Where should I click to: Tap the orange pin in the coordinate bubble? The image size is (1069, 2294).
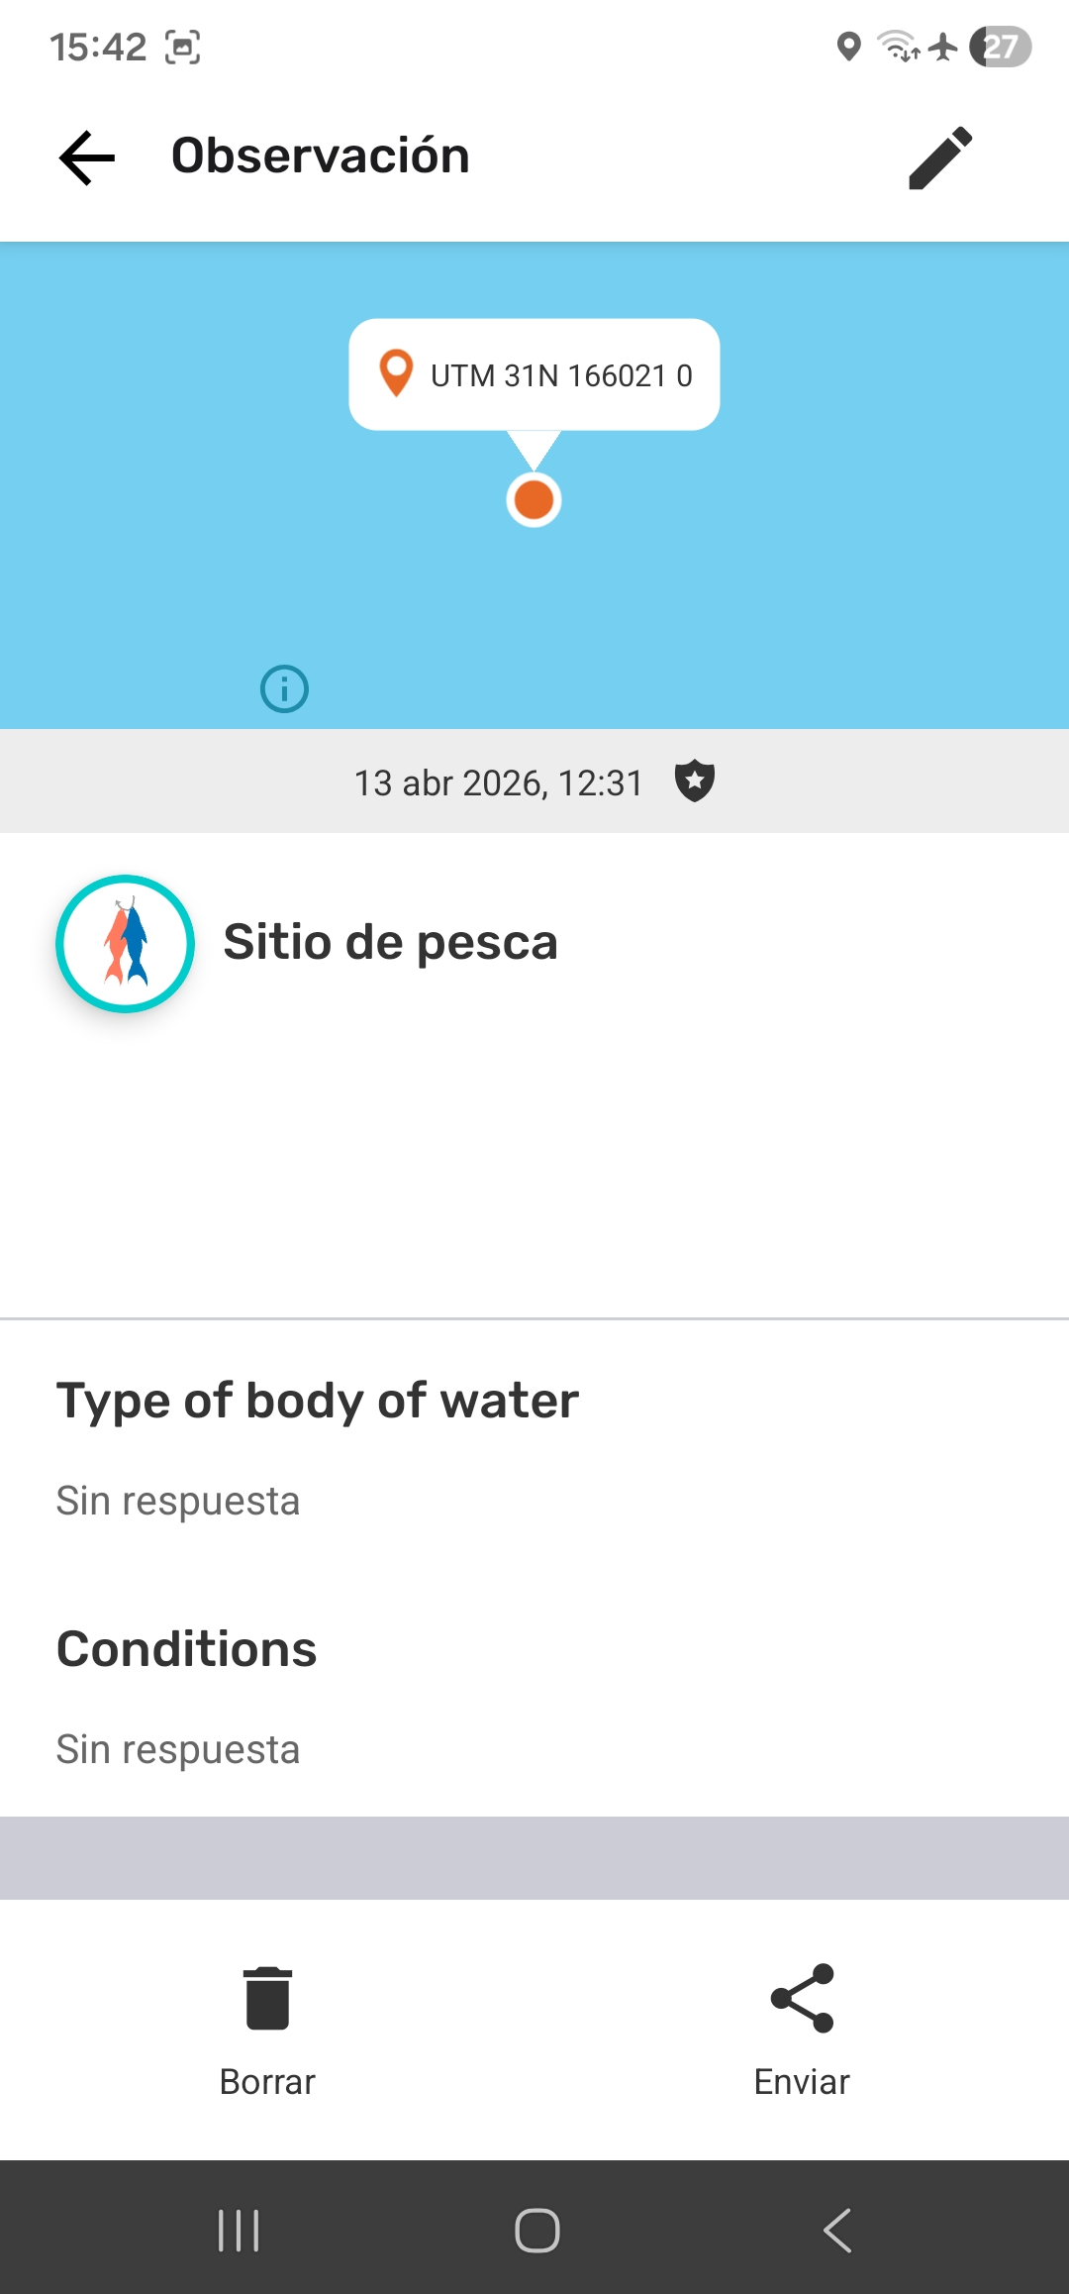pos(396,373)
